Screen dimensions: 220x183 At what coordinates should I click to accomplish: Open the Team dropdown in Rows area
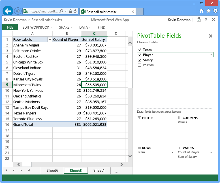click(172, 152)
